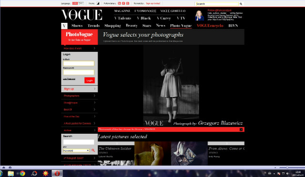Expand the n° Fotografi row chevron
The height and width of the screenshot is (177, 305).
[x=94, y=158]
